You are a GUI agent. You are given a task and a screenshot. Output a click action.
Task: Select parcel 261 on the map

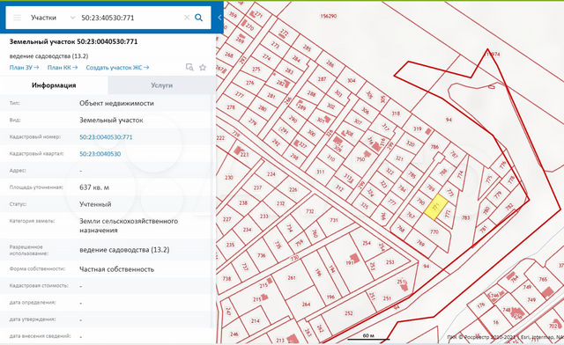coord(292,278)
